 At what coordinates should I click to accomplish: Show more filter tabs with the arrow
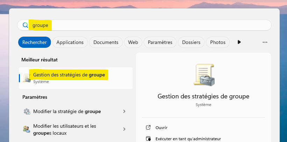[239, 42]
